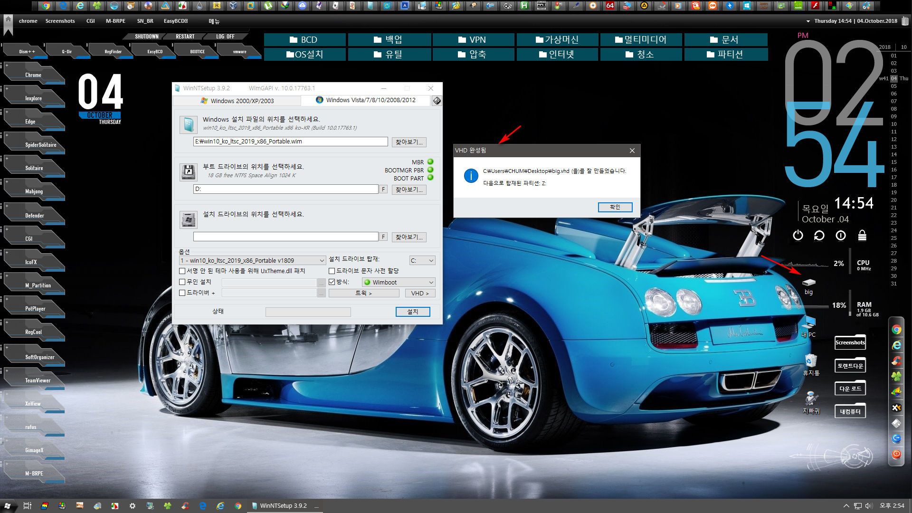Click WinNTSetup 3.9.2 taskbar button
Viewport: 912px width, 513px height.
point(285,506)
